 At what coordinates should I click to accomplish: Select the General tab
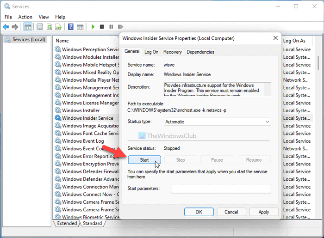point(132,51)
